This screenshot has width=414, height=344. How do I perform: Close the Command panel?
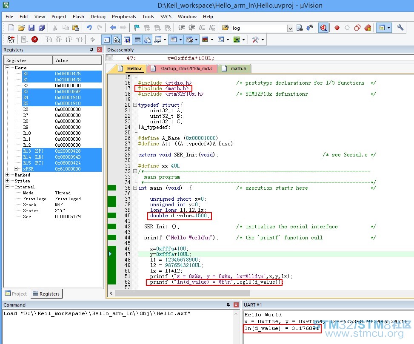(x=236, y=305)
